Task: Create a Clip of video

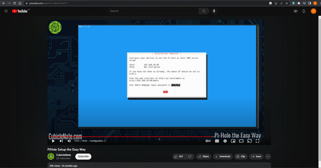Action: pyautogui.click(x=241, y=156)
